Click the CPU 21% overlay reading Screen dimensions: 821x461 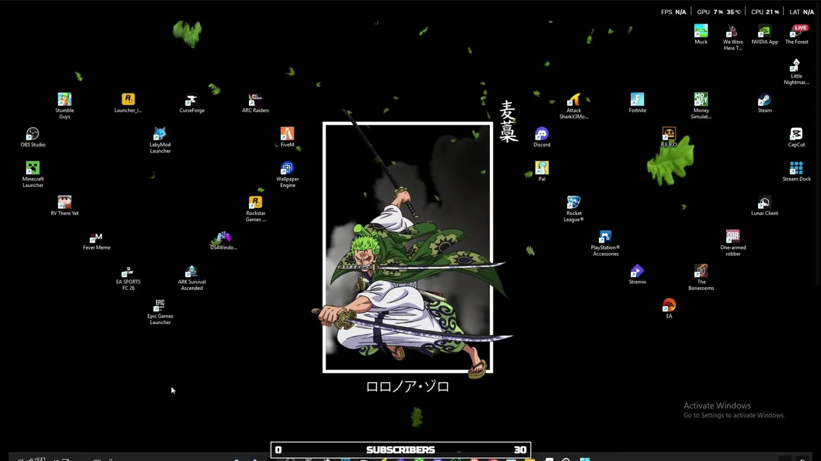(x=765, y=12)
